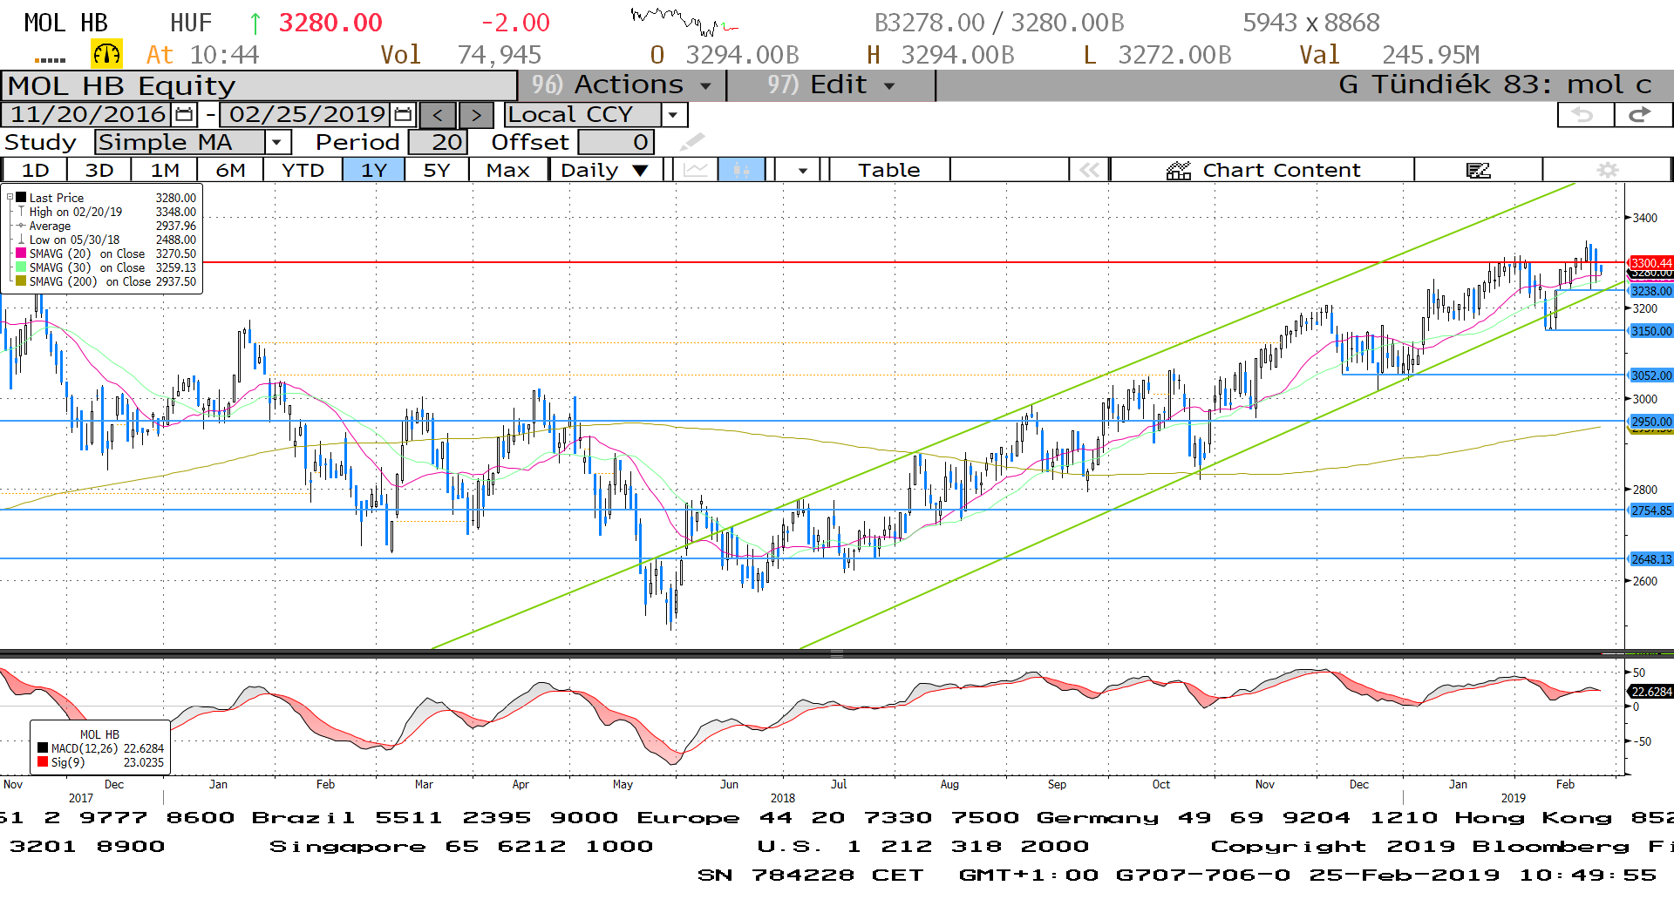
Task: Click the Sig(9) legend row
Action: coord(100,762)
